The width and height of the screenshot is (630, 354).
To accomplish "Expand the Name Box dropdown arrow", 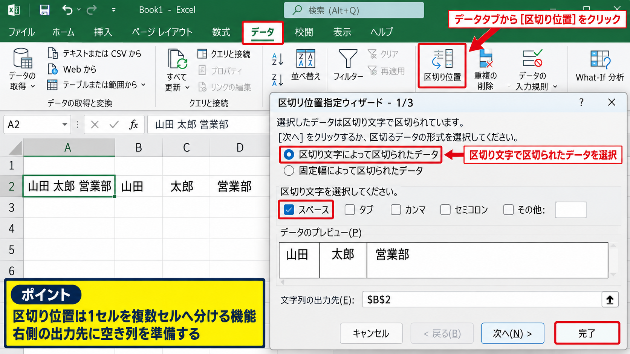I will (x=65, y=125).
